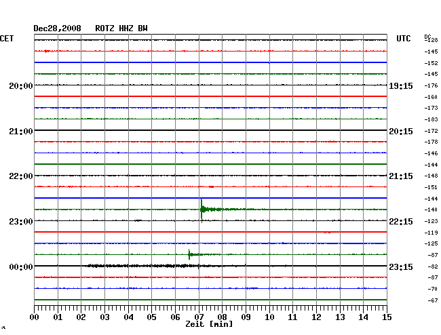This screenshot has width=441, height=335.
Task: Click the "14" minute axis label
Action: 363,317
